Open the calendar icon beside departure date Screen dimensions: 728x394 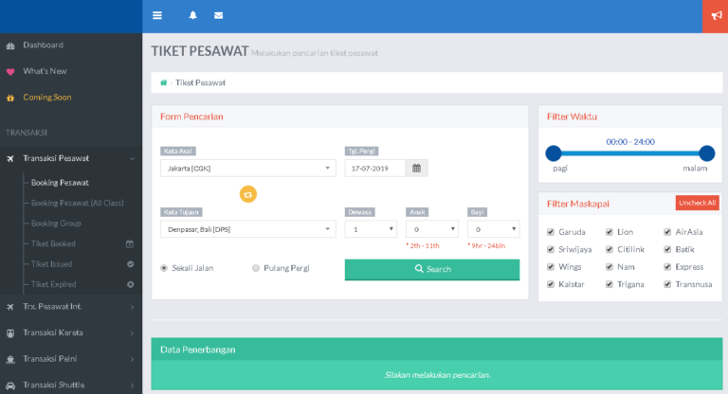pos(416,168)
